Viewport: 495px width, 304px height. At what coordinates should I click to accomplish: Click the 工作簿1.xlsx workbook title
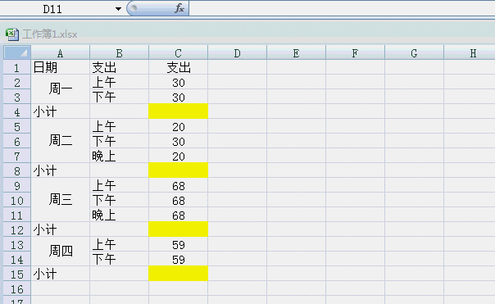[49, 34]
